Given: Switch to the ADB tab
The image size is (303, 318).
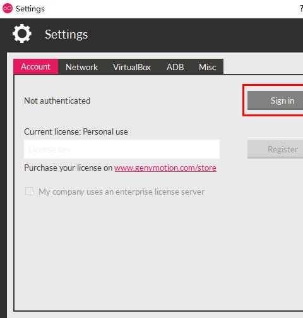Looking at the screenshot, I should (x=175, y=67).
